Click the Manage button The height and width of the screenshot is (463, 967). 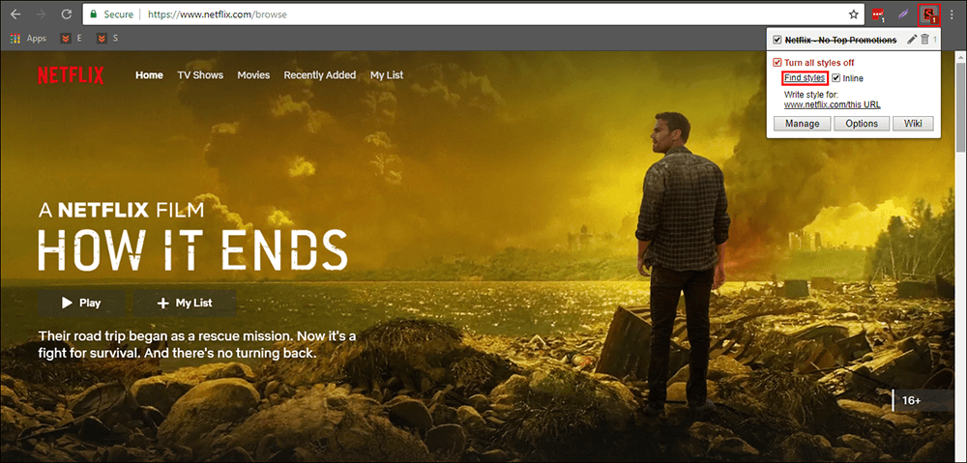click(803, 124)
